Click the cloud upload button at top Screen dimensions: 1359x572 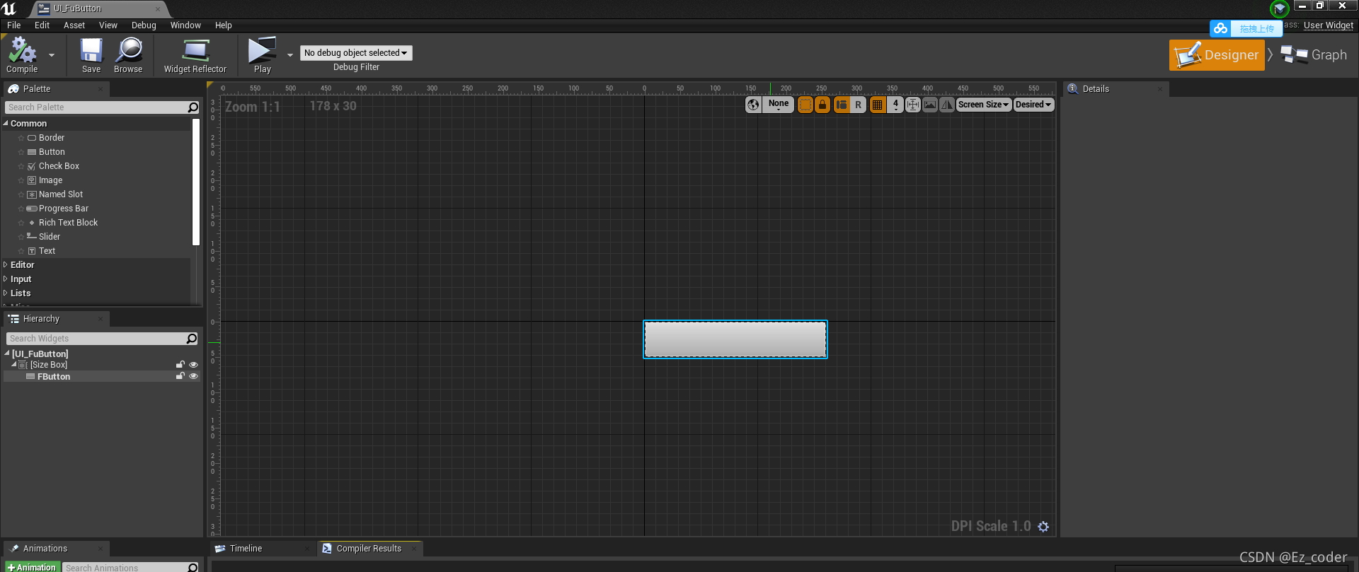tap(1246, 28)
